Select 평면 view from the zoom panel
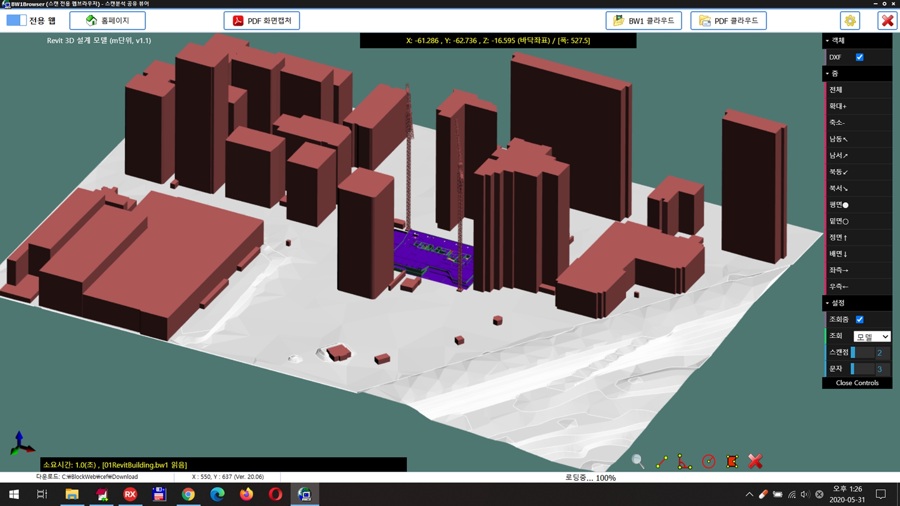 (x=840, y=205)
